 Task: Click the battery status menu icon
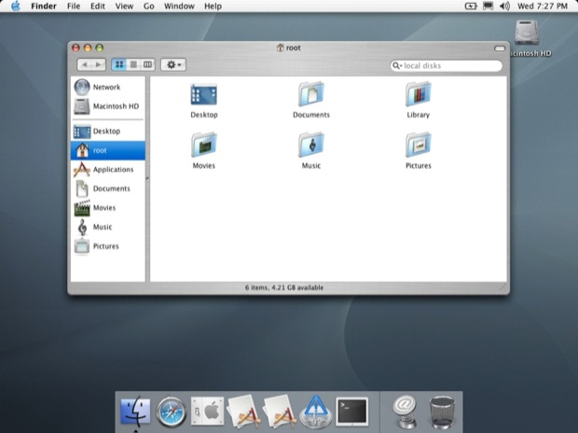(471, 7)
